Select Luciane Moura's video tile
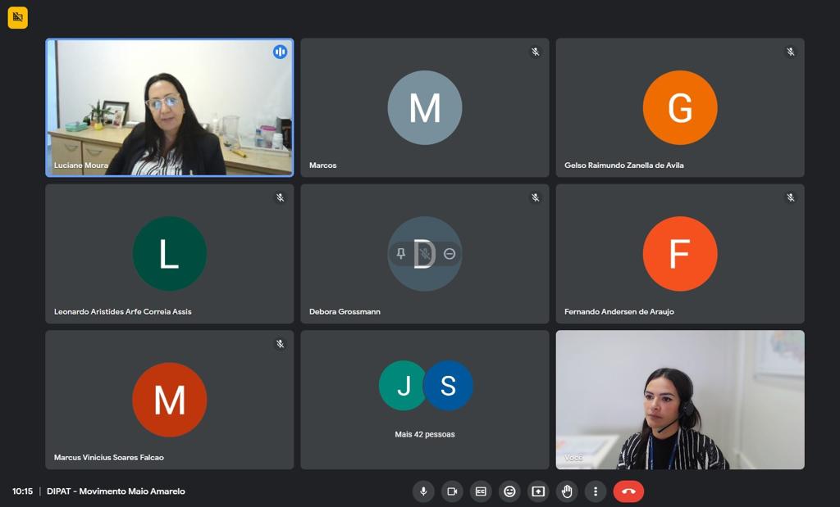This screenshot has height=507, width=840. pos(170,107)
